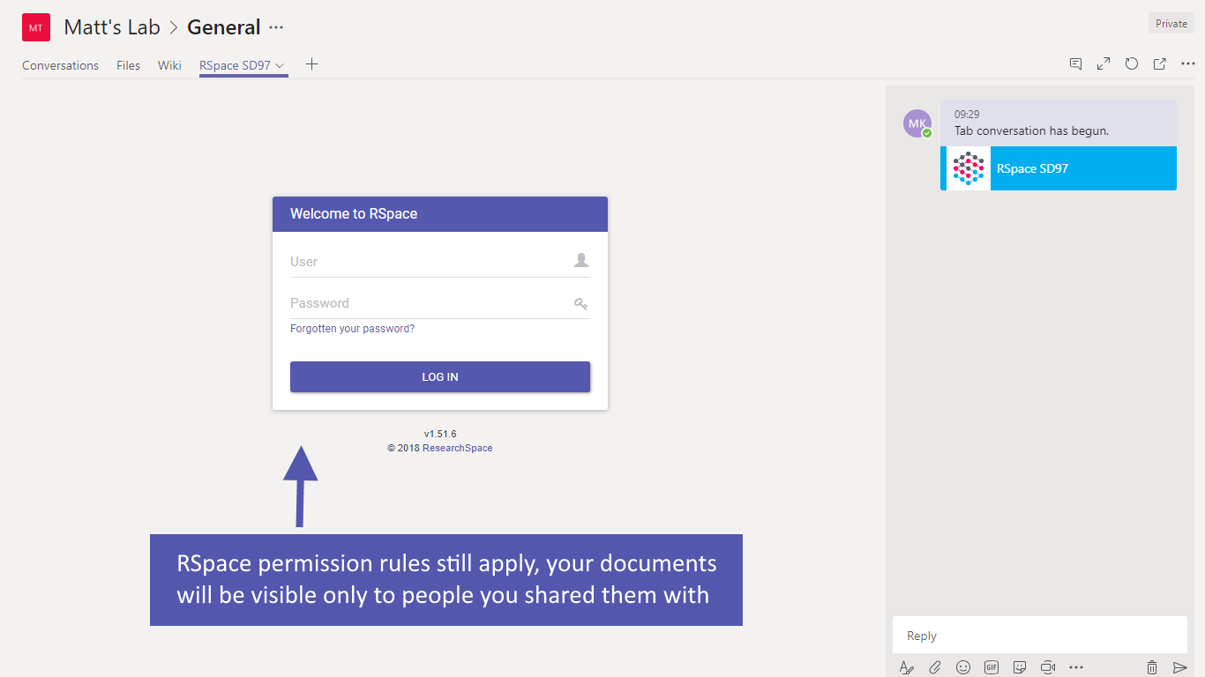Viewport: 1205px width, 677px height.
Task: Select the RSpace SD97 tab
Action: 235,65
